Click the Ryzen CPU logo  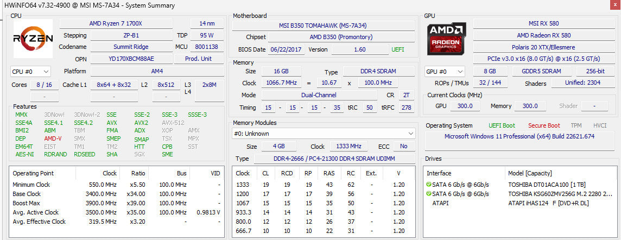[x=33, y=39]
